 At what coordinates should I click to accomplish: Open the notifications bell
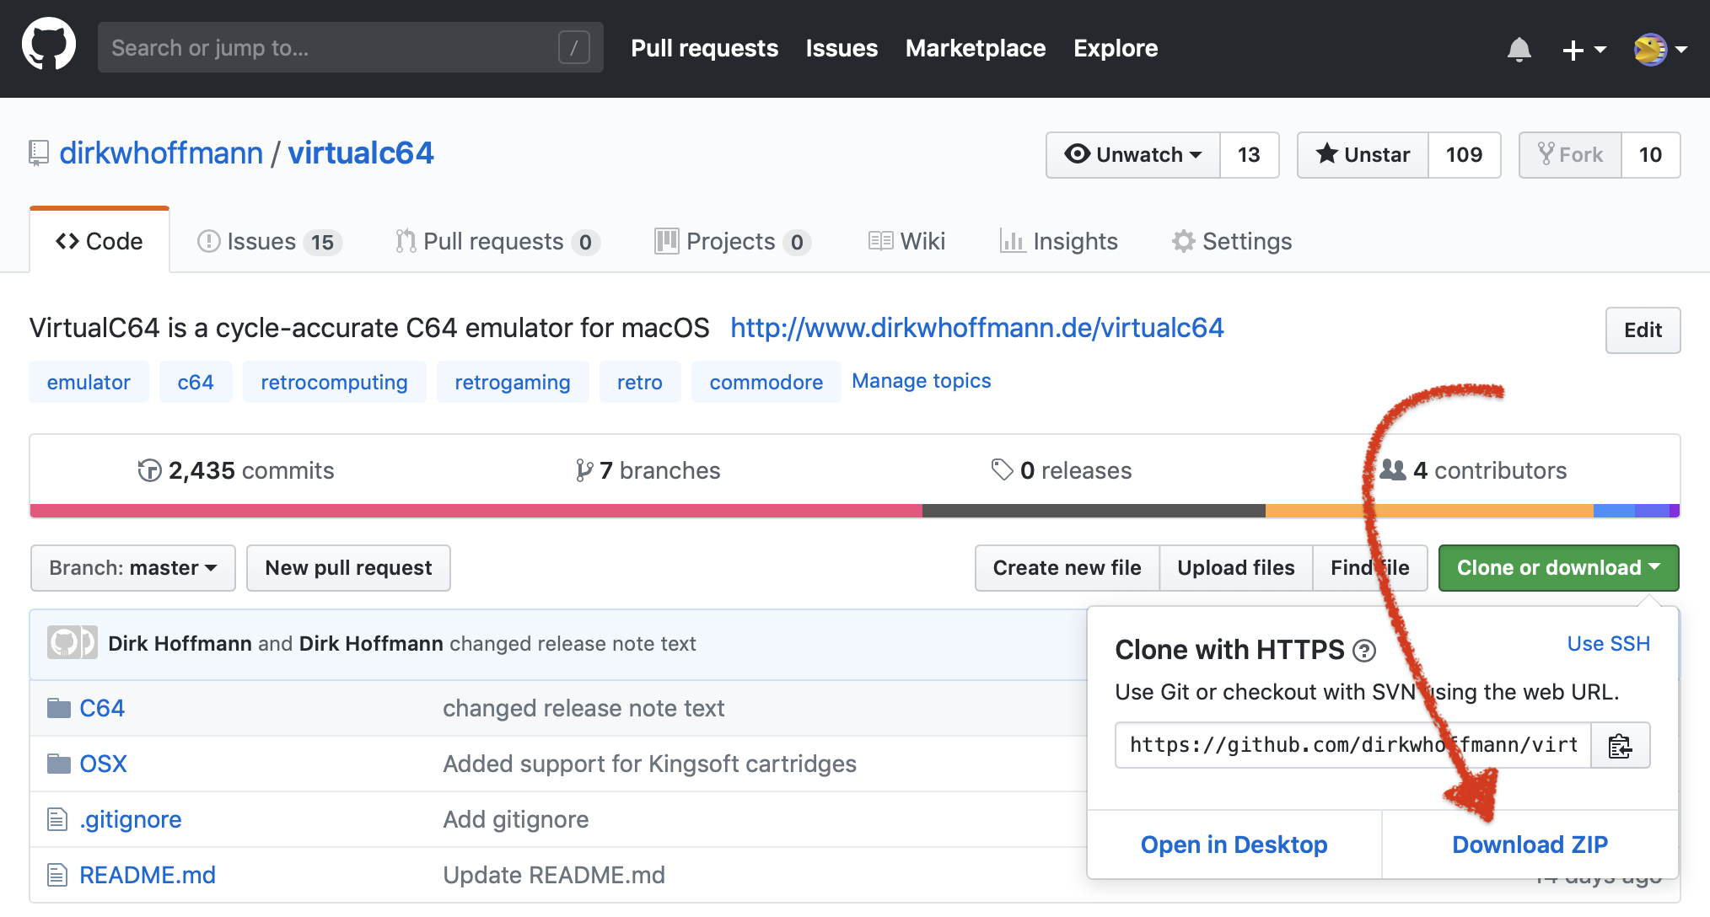1519,50
